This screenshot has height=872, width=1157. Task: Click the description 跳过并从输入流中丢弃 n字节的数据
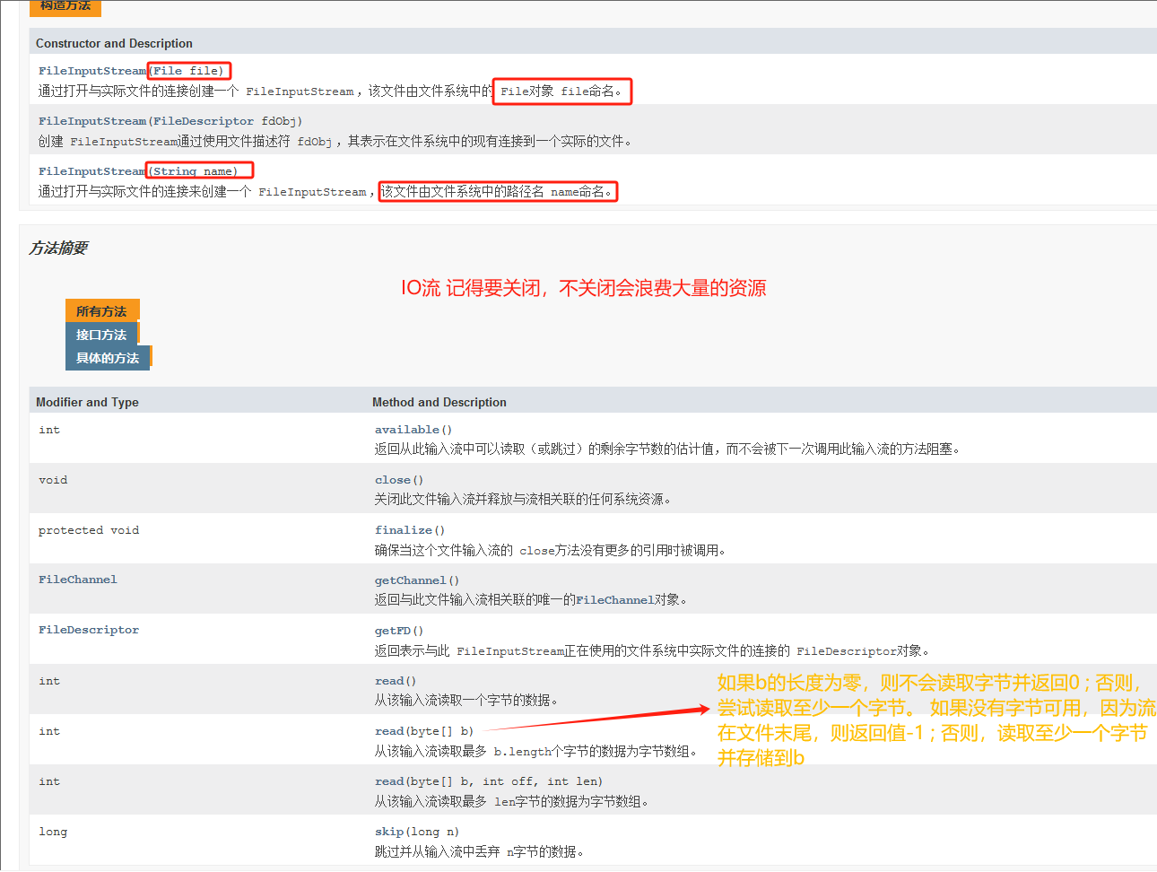479,851
